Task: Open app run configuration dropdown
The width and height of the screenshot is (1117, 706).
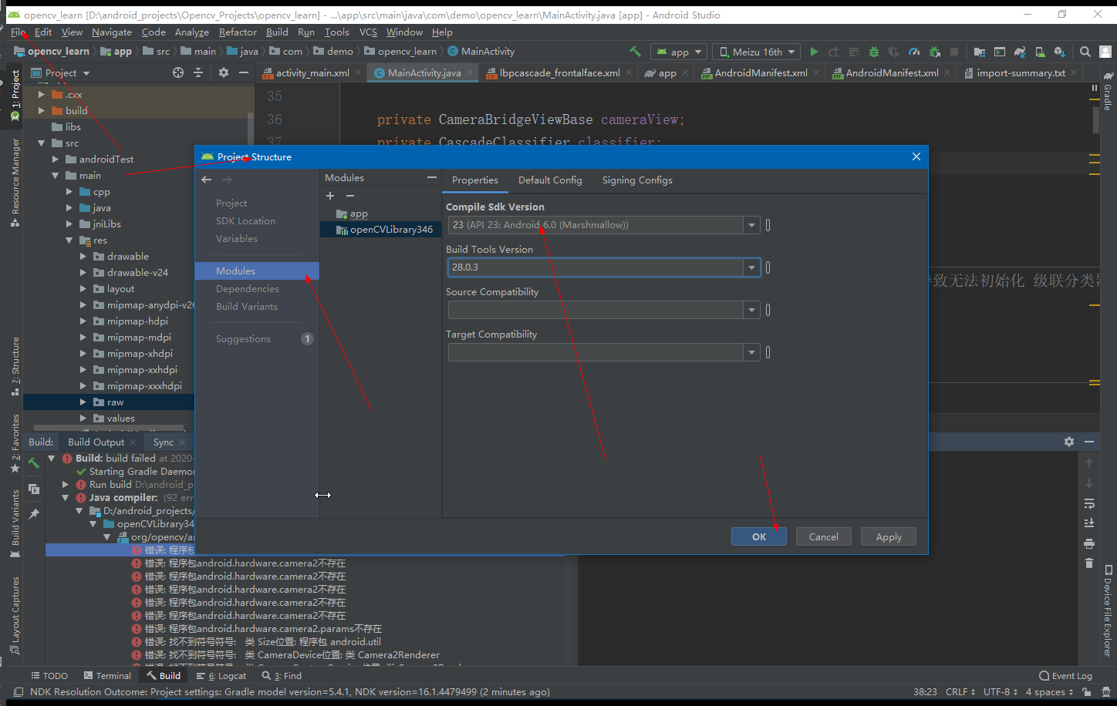Action: (679, 52)
